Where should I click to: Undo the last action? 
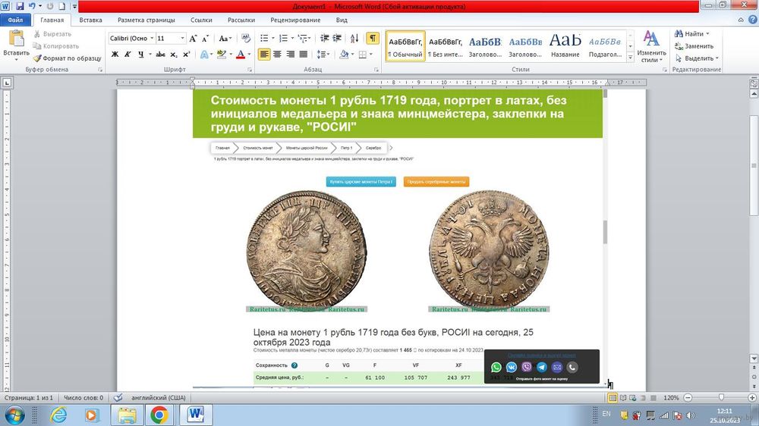(x=32, y=6)
